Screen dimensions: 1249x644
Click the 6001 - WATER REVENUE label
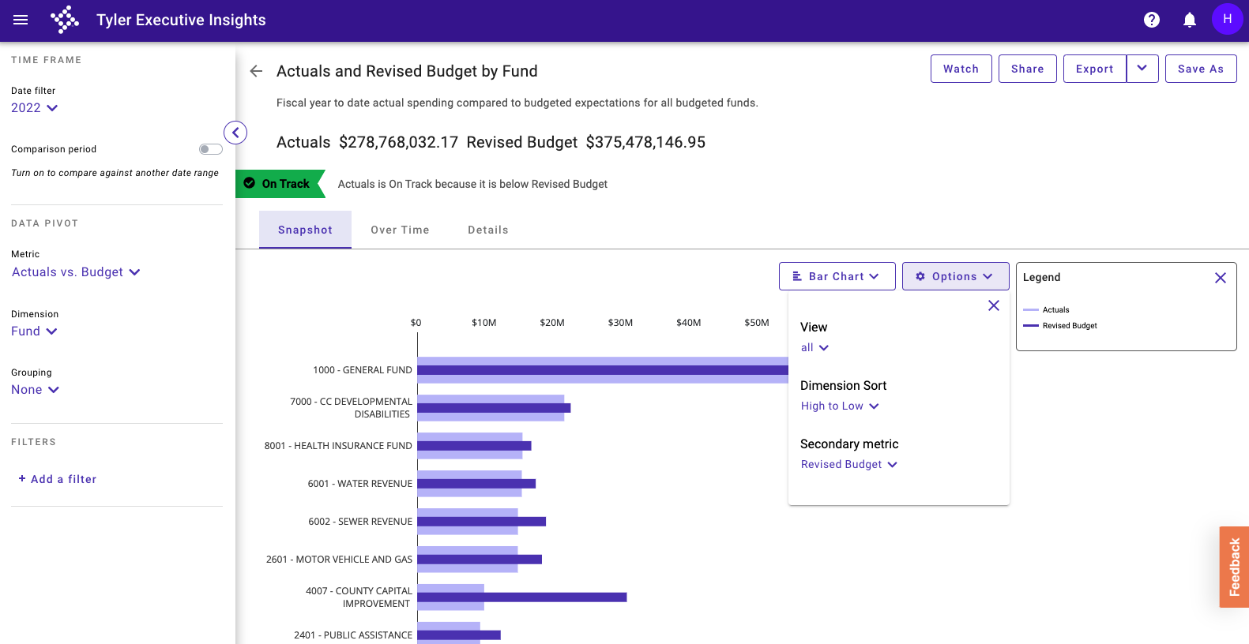359,484
